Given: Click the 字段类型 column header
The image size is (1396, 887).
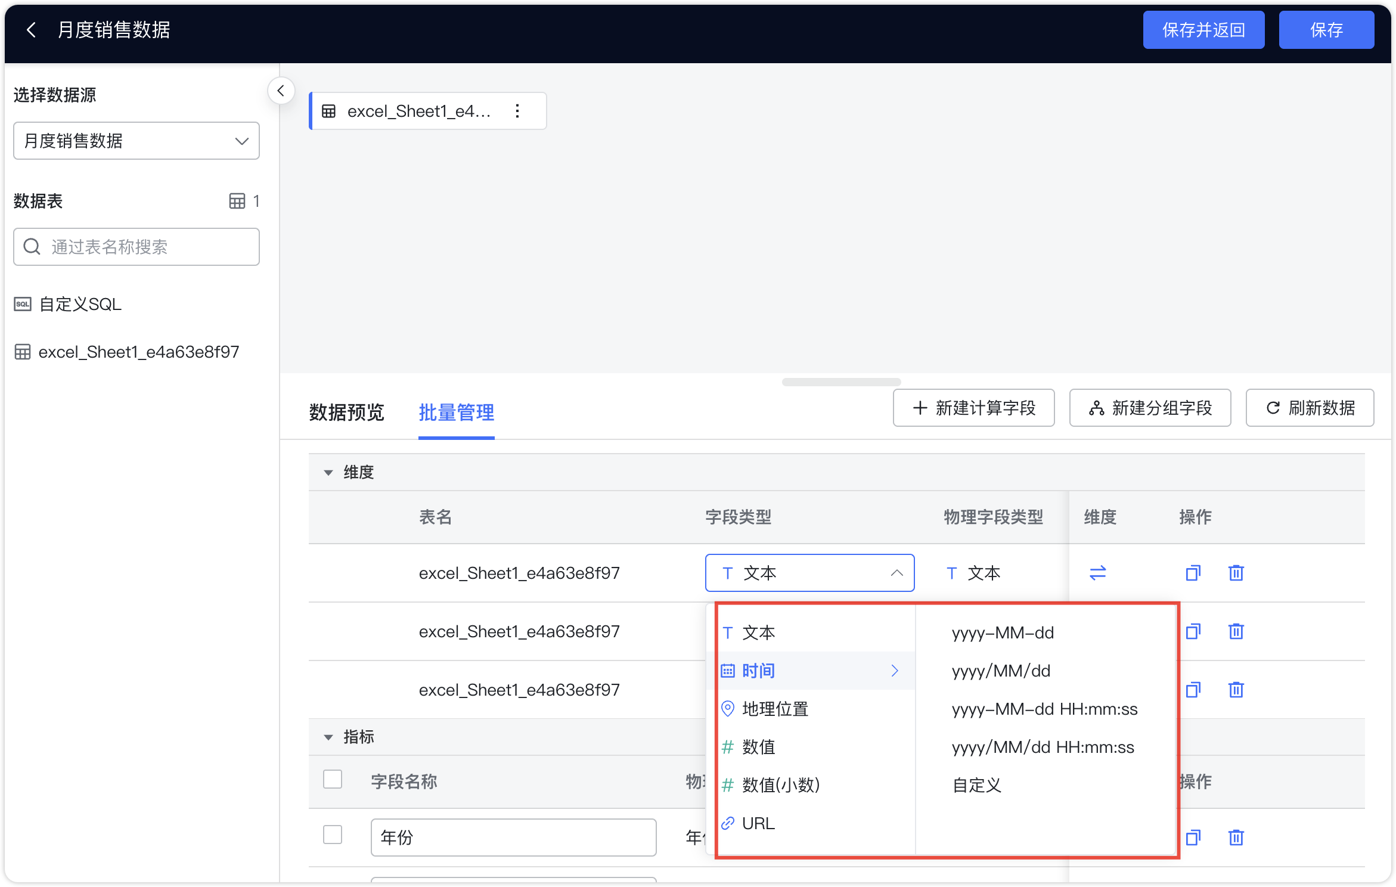Looking at the screenshot, I should [x=738, y=517].
